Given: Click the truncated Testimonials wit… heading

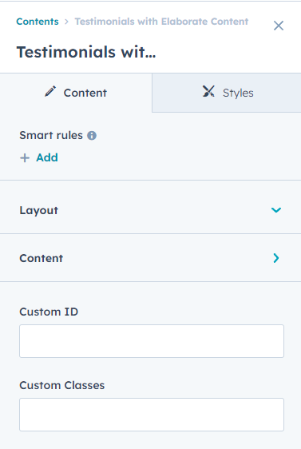Looking at the screenshot, I should [x=86, y=52].
